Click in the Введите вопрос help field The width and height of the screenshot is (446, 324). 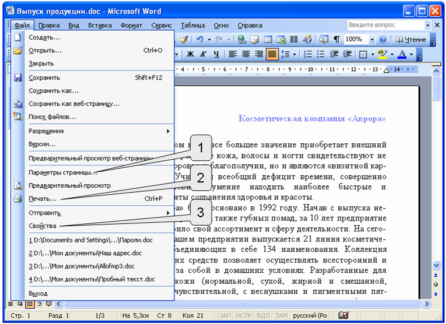[385, 26]
